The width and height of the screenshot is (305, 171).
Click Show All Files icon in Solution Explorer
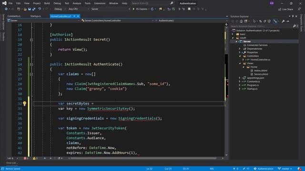click(x=269, y=21)
